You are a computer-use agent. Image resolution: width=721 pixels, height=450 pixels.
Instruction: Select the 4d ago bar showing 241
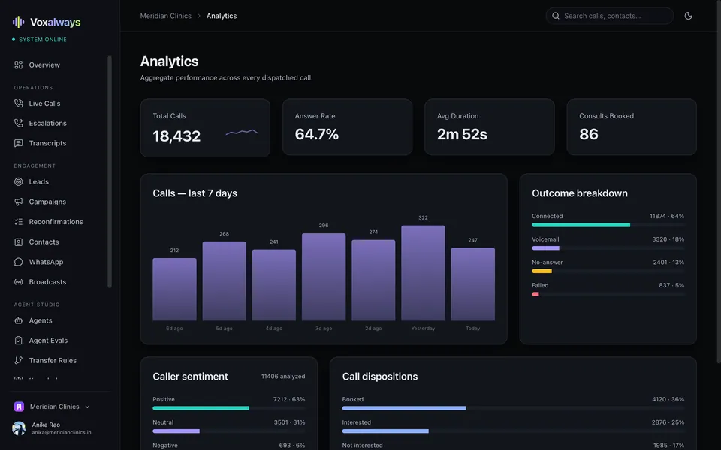[274, 285]
